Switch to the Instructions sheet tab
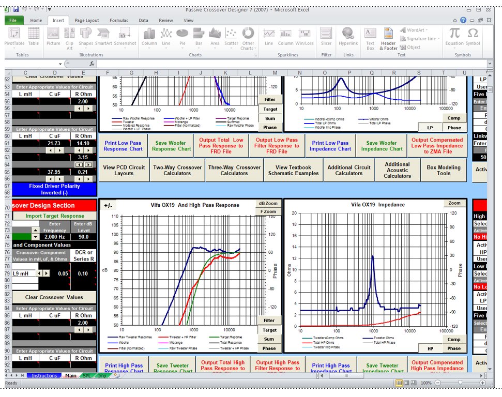 pos(44,376)
